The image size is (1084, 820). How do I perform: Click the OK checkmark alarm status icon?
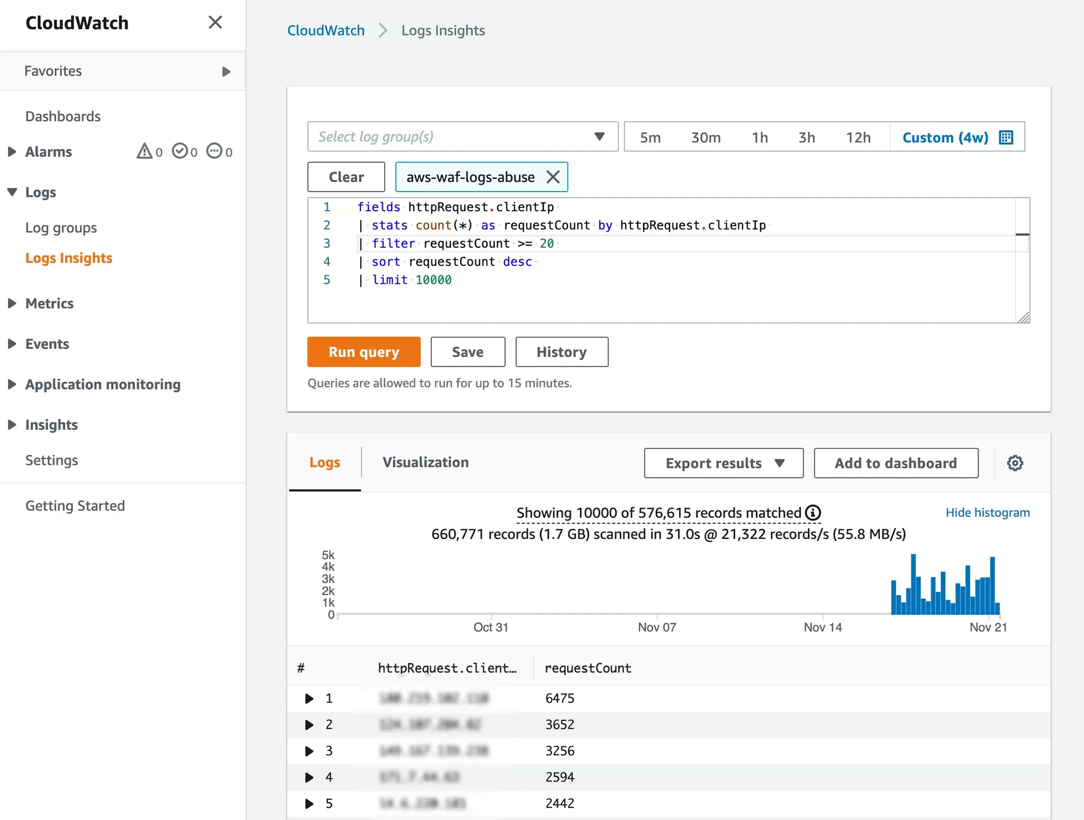[x=180, y=151]
